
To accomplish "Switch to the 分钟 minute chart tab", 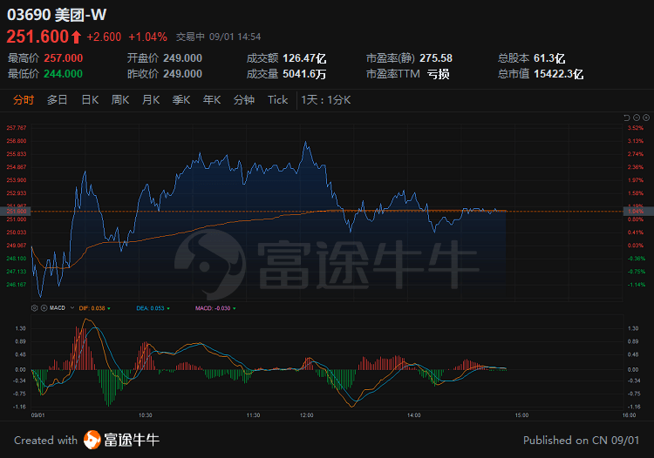I will click(x=244, y=100).
